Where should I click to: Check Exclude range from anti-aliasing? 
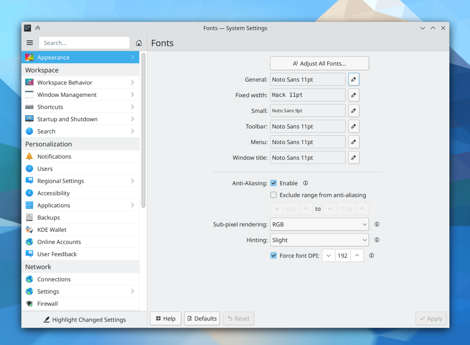(274, 195)
